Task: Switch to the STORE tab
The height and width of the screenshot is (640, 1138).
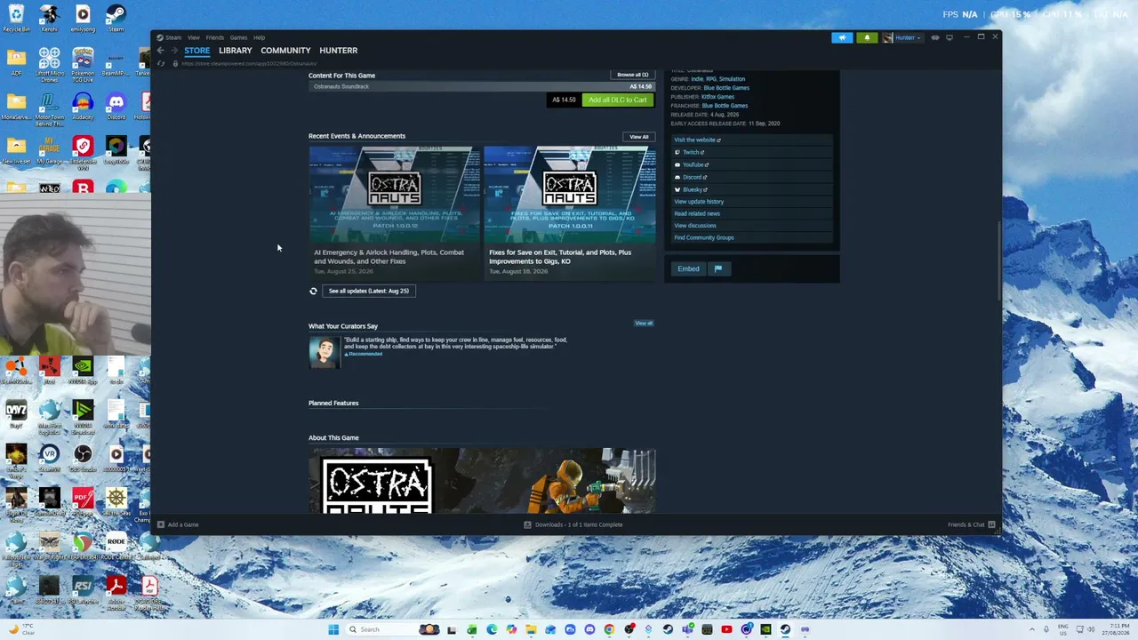Action: click(x=197, y=51)
